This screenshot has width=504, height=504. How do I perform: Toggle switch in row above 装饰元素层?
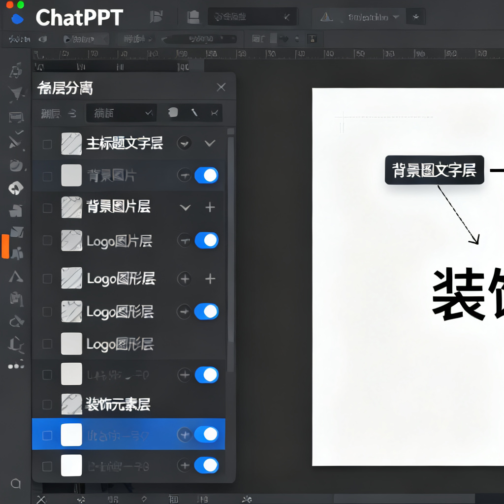click(206, 375)
